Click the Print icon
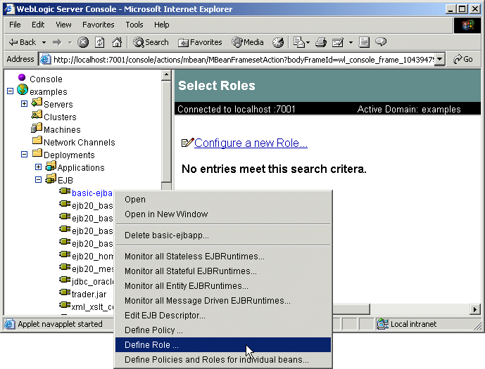Viewport: 485px width, 369px height. [x=321, y=42]
